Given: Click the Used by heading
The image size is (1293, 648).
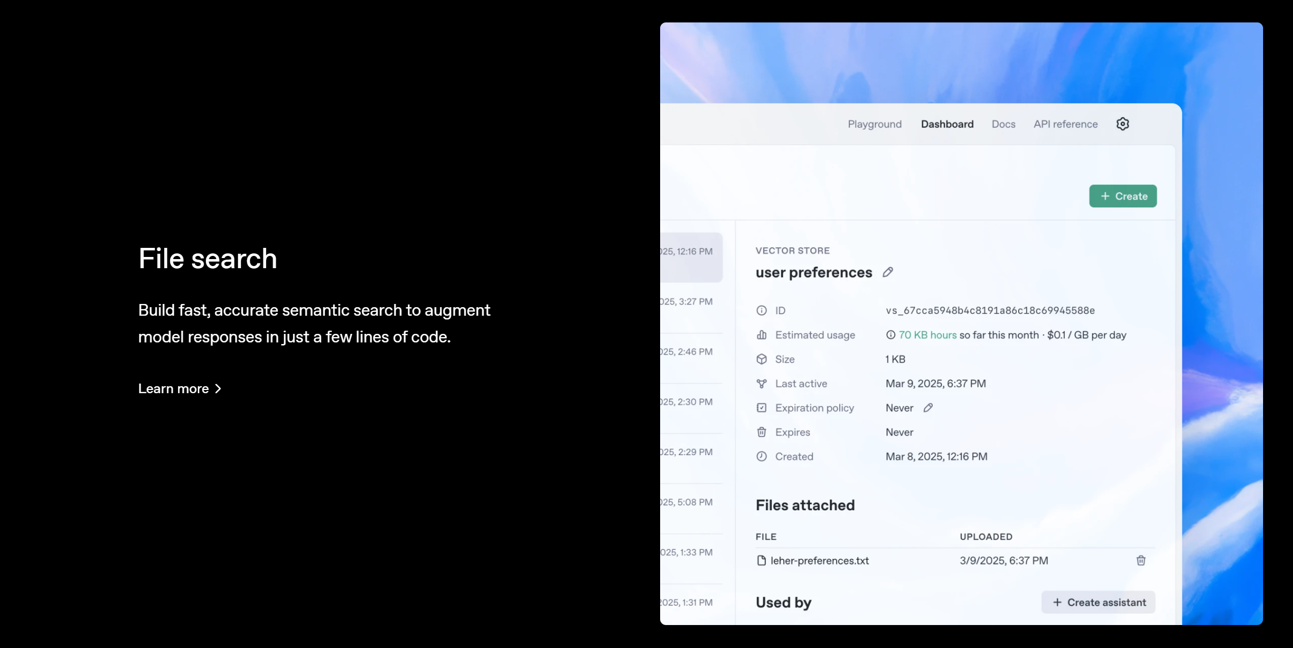Looking at the screenshot, I should click(x=783, y=603).
